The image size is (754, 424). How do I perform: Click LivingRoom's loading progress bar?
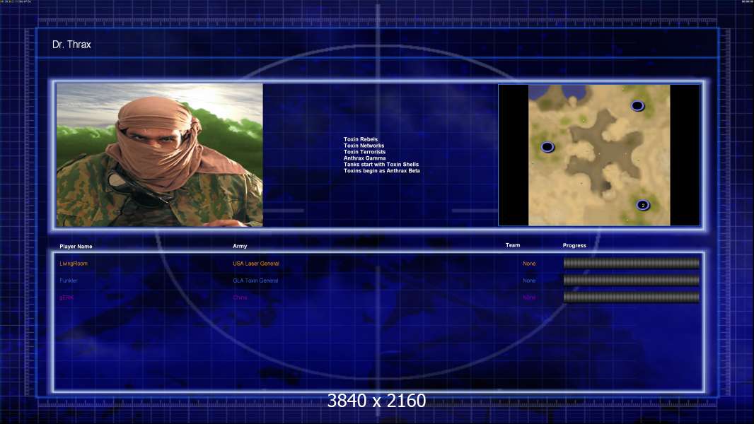coord(632,263)
